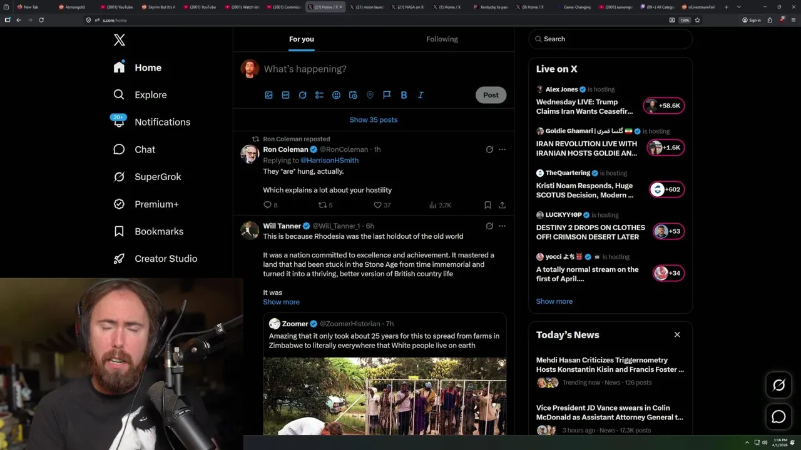Click the flag icon in the composer
The height and width of the screenshot is (450, 801).
[387, 95]
